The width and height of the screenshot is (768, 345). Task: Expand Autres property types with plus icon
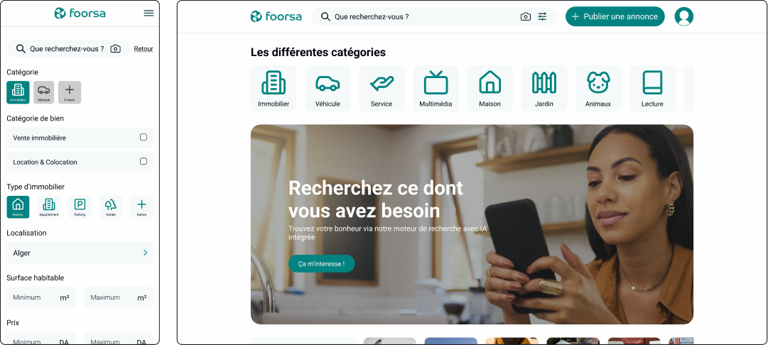coord(141,207)
